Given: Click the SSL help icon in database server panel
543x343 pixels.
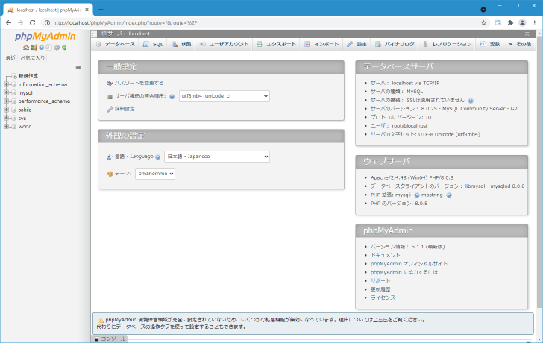Looking at the screenshot, I should [471, 101].
